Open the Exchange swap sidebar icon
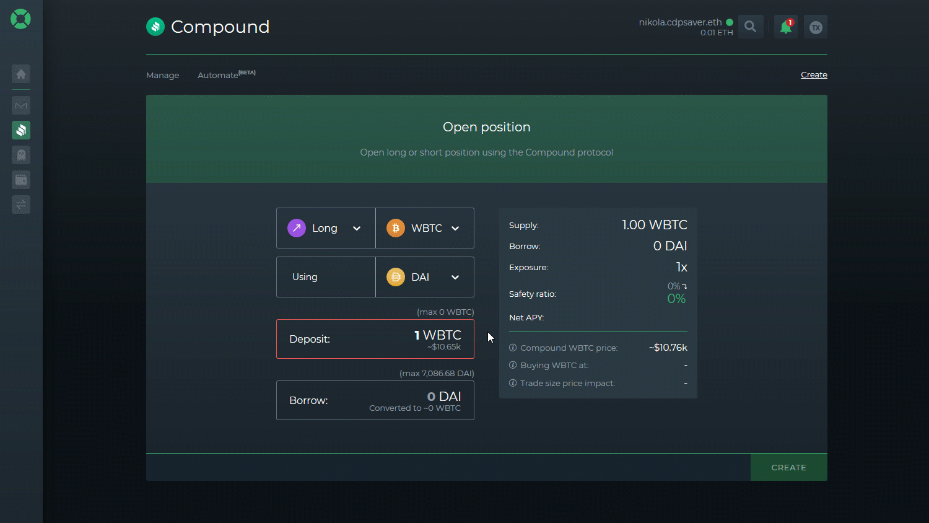Viewport: 929px width, 523px height. click(21, 204)
